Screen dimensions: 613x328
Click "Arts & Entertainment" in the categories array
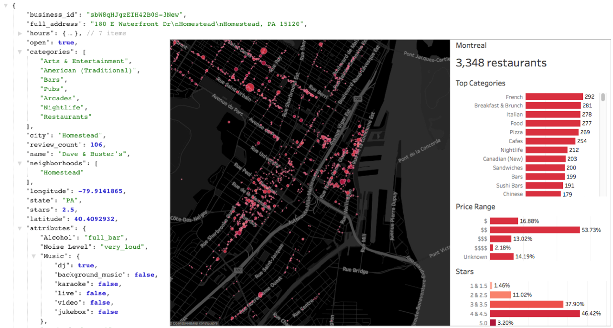86,61
